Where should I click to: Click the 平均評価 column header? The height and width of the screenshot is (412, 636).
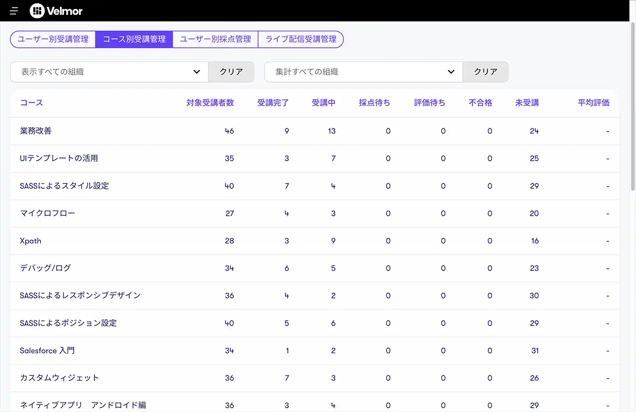(594, 103)
